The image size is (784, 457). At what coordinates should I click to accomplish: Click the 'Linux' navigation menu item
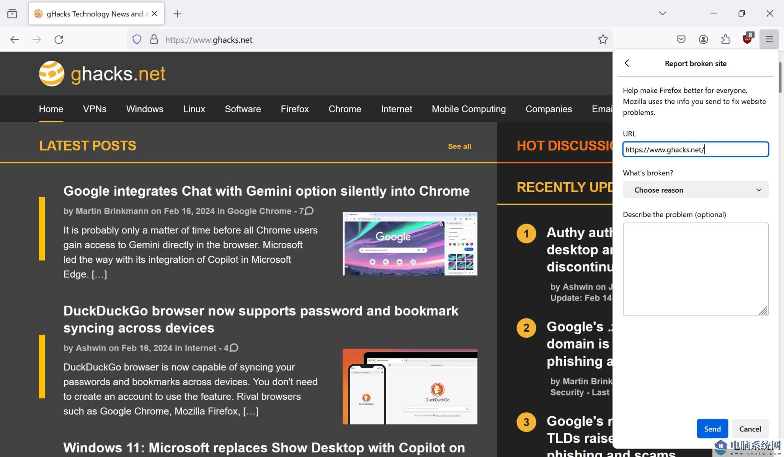click(194, 109)
